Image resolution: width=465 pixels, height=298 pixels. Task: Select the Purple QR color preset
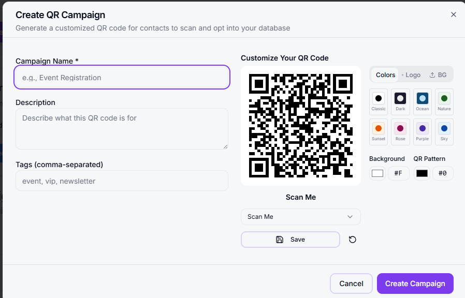pyautogui.click(x=422, y=131)
